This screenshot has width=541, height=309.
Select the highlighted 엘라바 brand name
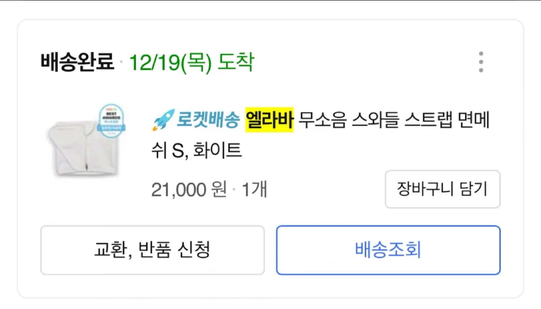pyautogui.click(x=269, y=121)
